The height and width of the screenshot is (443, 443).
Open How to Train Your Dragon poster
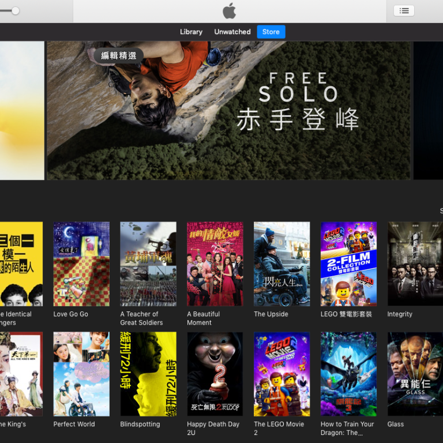(x=348, y=374)
